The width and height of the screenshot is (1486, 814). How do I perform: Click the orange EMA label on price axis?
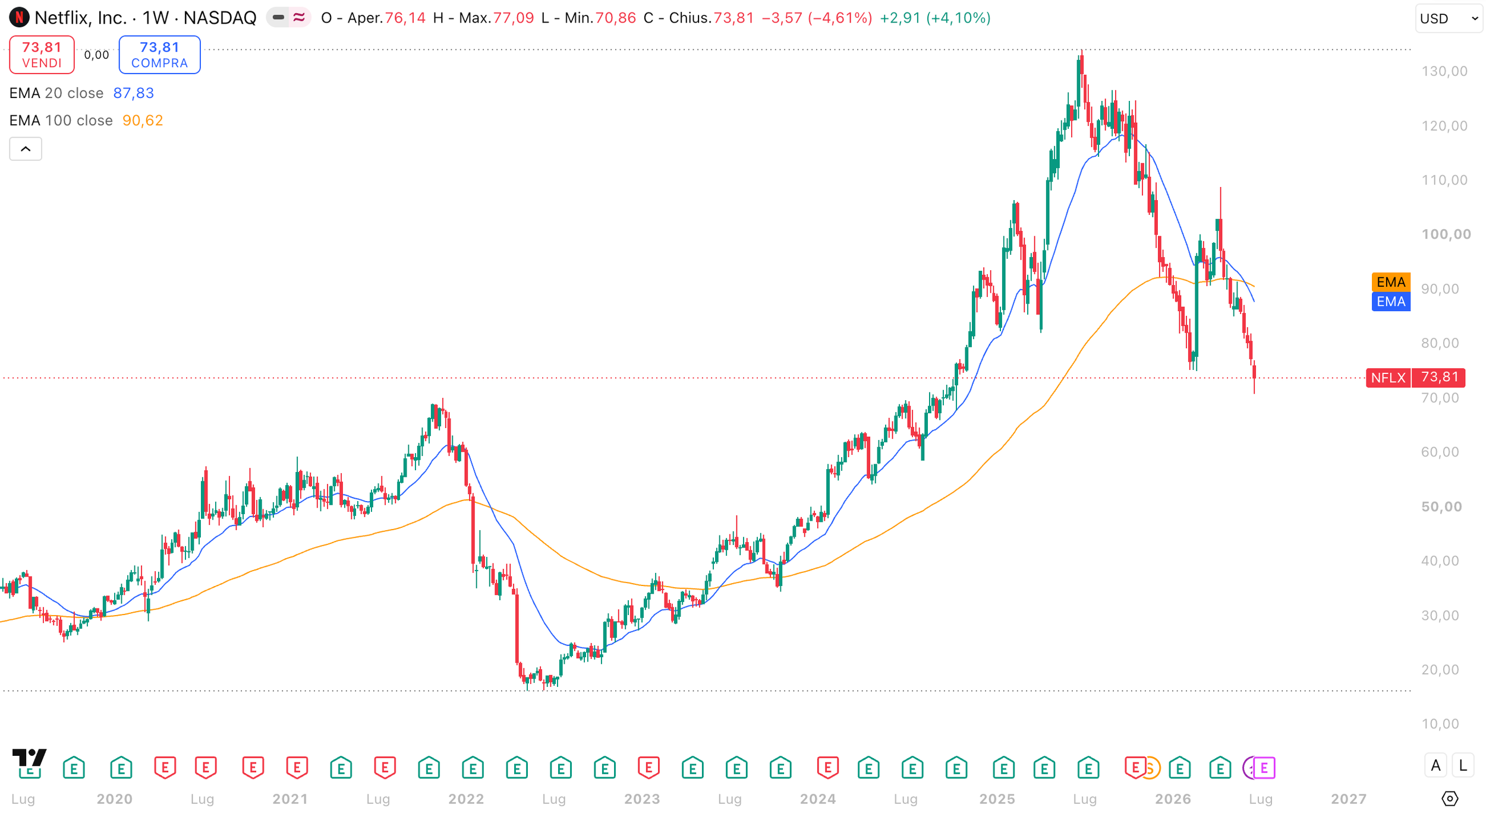click(1391, 282)
